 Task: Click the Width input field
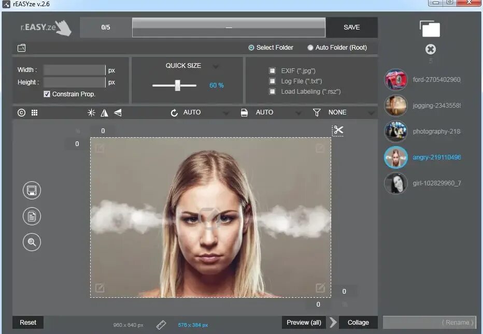[74, 70]
